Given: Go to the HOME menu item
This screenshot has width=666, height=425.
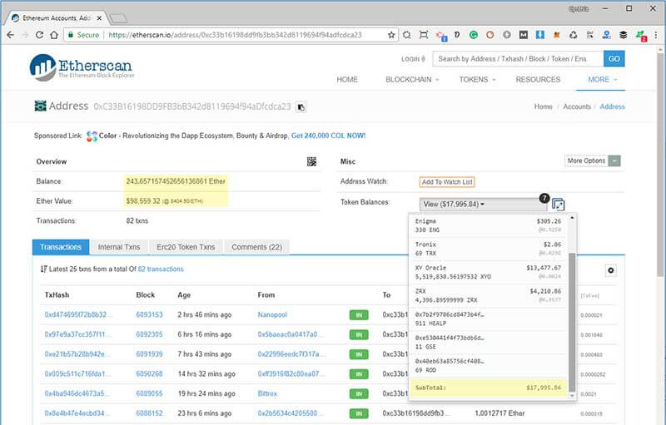Looking at the screenshot, I should click(347, 79).
